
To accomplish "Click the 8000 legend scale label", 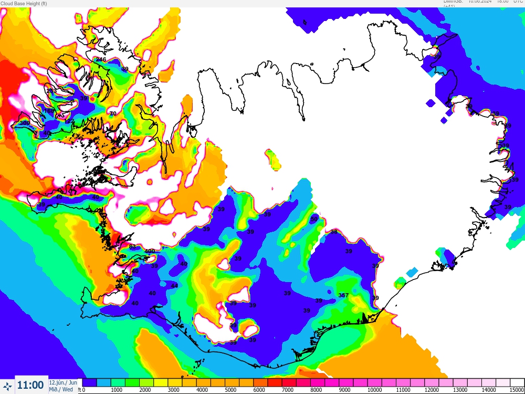I will click(316, 390).
